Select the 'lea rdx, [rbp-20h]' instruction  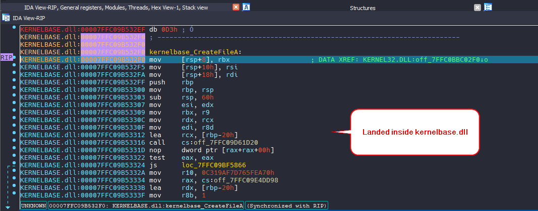(194, 188)
